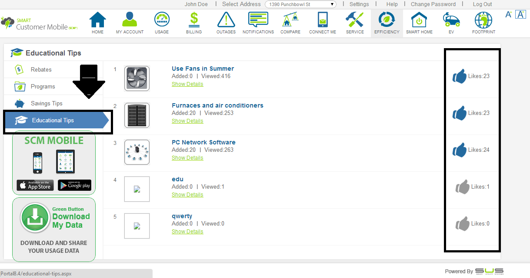The height and width of the screenshot is (278, 530).
Task: Toggle like on PC Network Software tip
Action: pos(459,150)
